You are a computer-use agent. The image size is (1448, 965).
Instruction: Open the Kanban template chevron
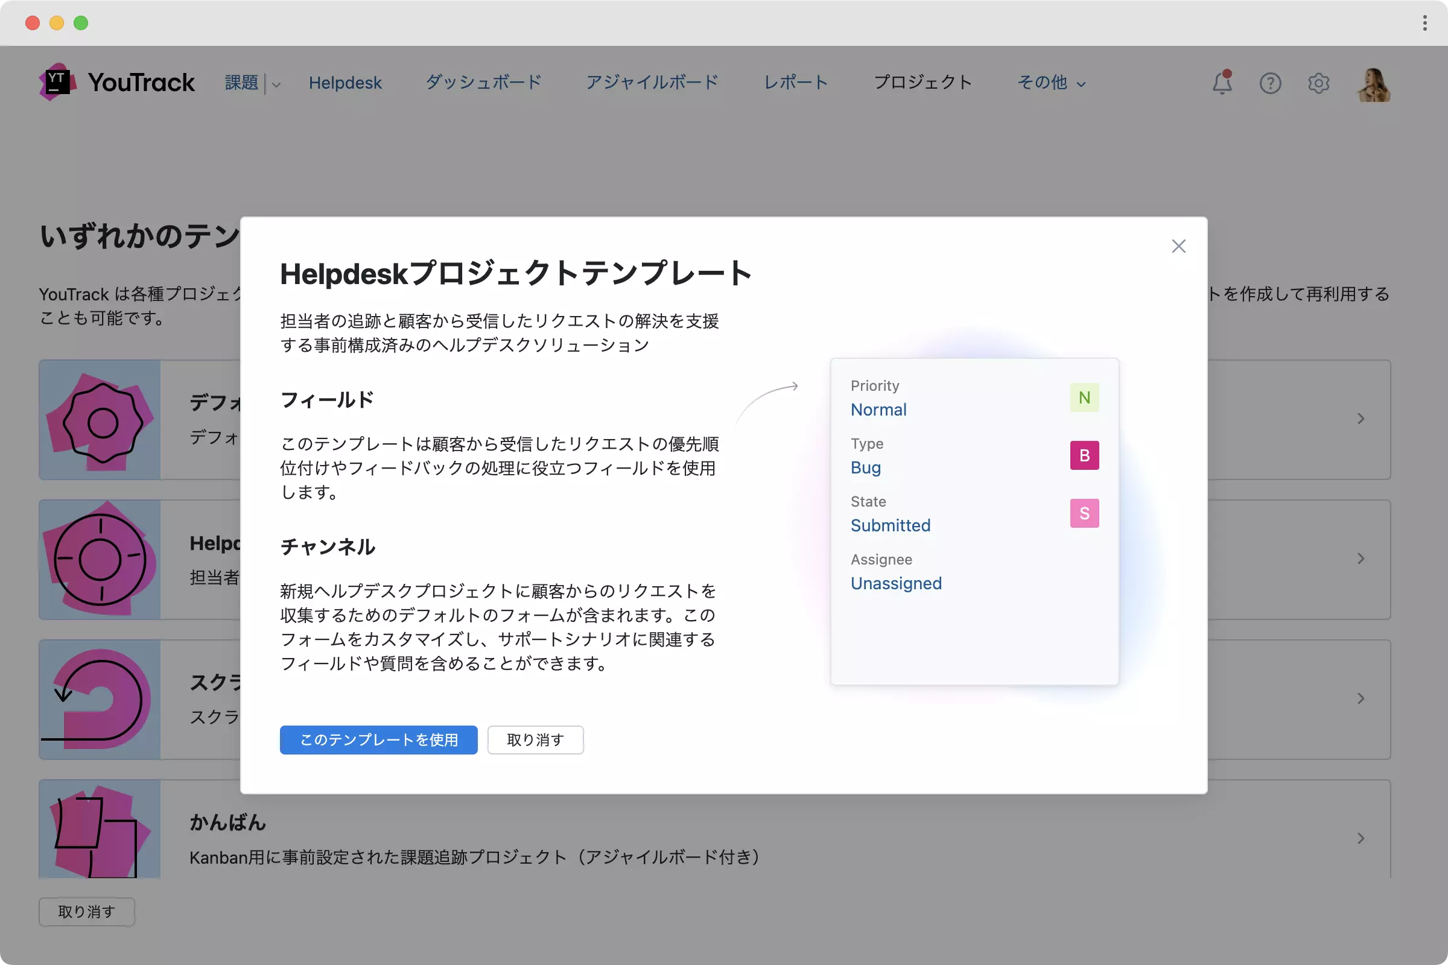pyautogui.click(x=1361, y=838)
